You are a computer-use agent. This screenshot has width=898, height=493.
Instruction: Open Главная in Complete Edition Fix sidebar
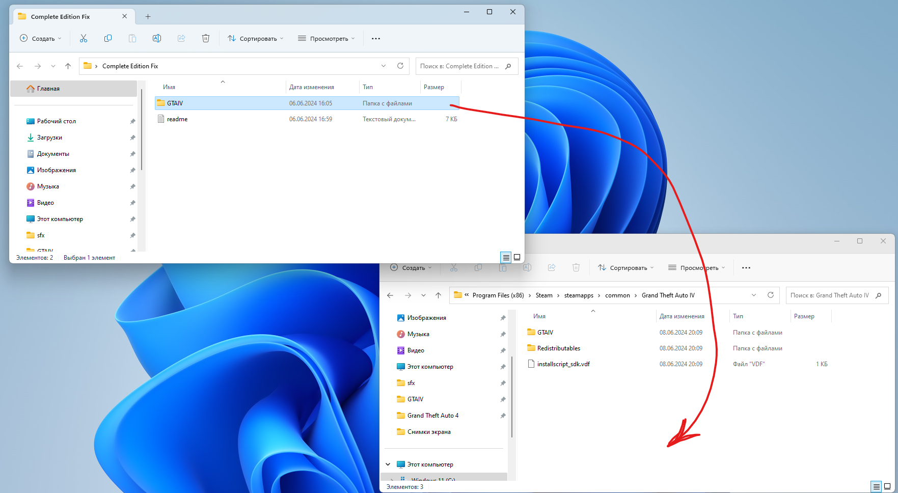(74, 89)
